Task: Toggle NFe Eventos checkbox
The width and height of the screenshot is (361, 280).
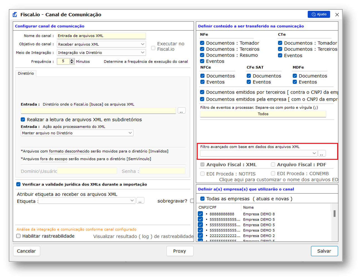Action: [x=202, y=61]
